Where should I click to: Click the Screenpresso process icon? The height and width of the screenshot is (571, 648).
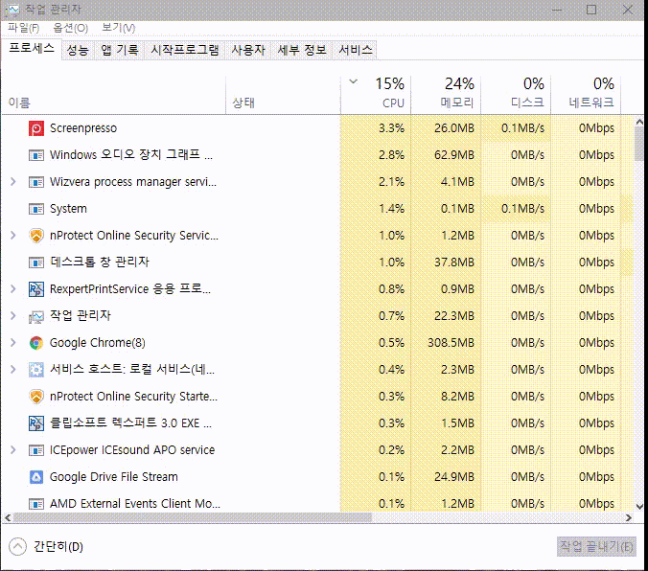coord(36,128)
